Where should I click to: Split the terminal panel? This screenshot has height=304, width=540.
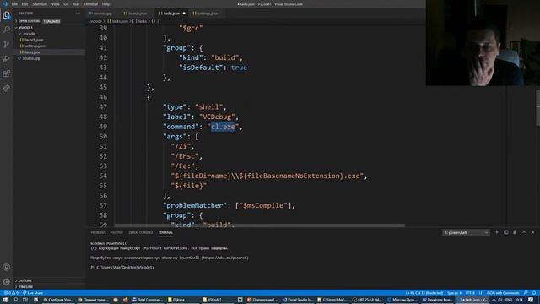(506, 232)
